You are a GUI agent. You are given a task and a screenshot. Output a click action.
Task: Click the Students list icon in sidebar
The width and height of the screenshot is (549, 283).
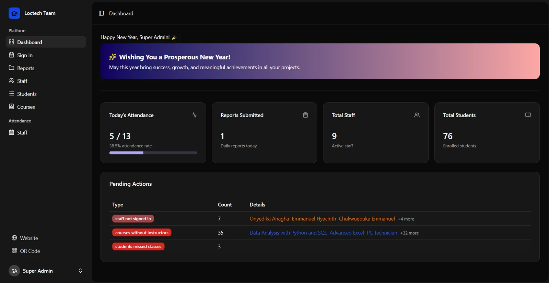[11, 94]
